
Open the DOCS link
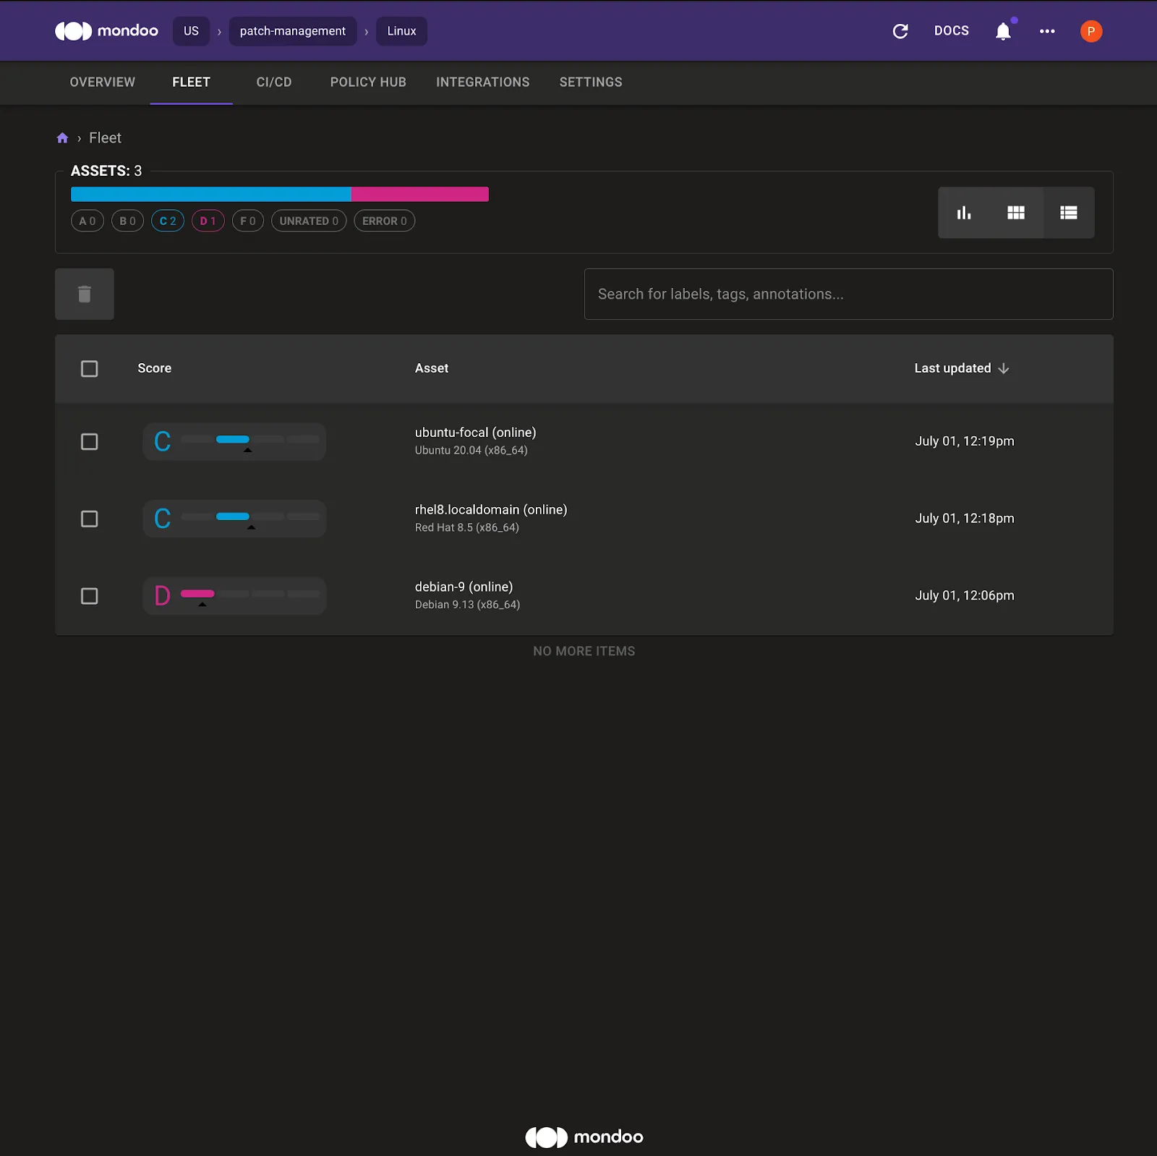coord(952,31)
